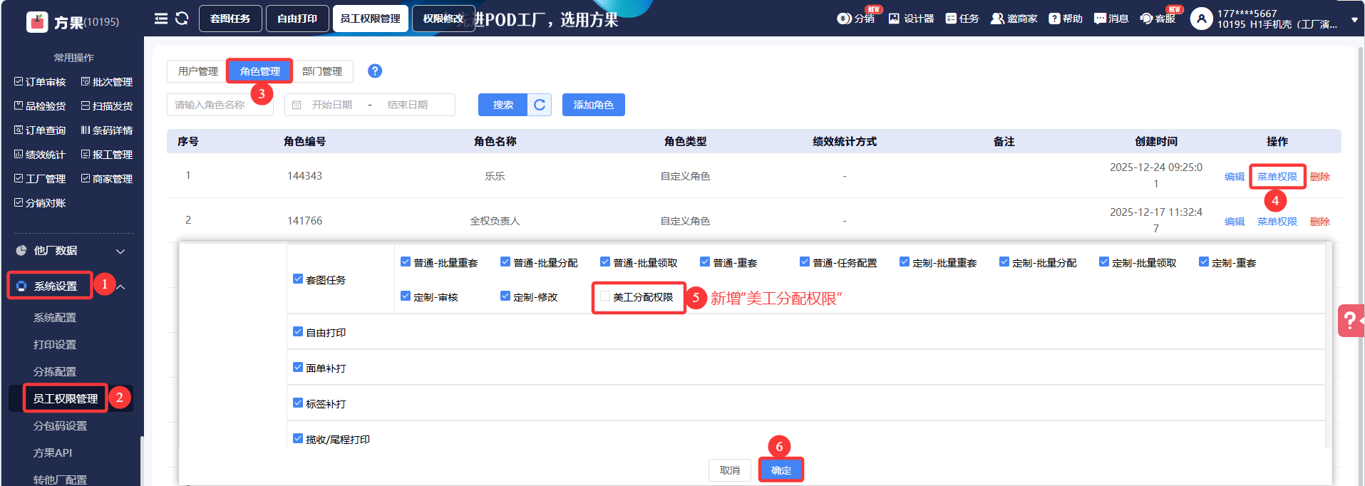
Task: Switch to 部门管理 tab
Action: (322, 71)
